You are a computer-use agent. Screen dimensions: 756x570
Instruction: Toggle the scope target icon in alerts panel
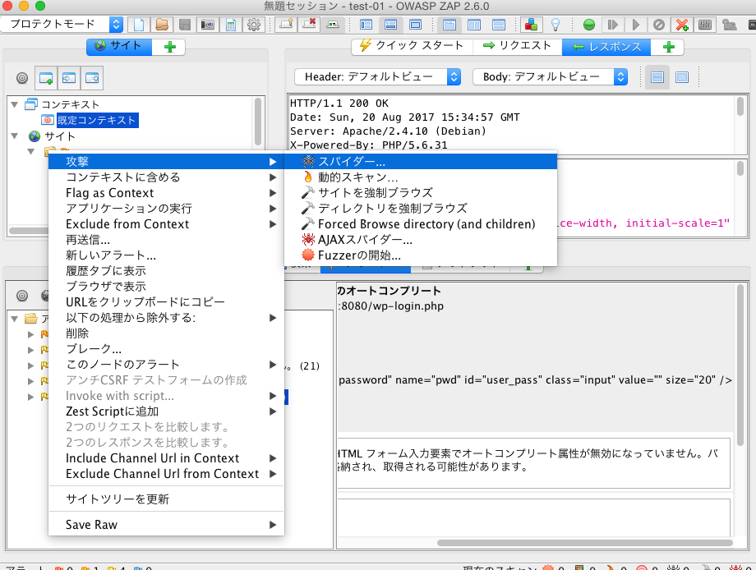(x=22, y=296)
